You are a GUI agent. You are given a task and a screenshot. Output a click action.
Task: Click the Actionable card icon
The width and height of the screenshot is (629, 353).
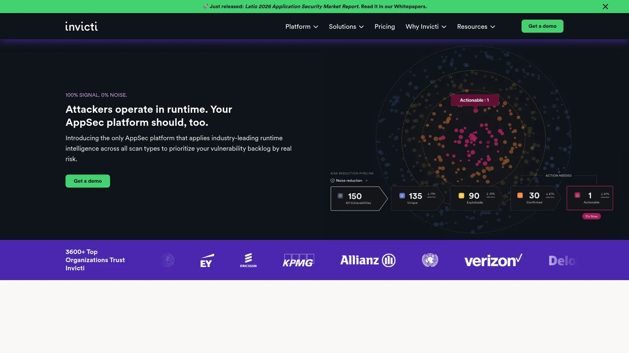click(577, 195)
